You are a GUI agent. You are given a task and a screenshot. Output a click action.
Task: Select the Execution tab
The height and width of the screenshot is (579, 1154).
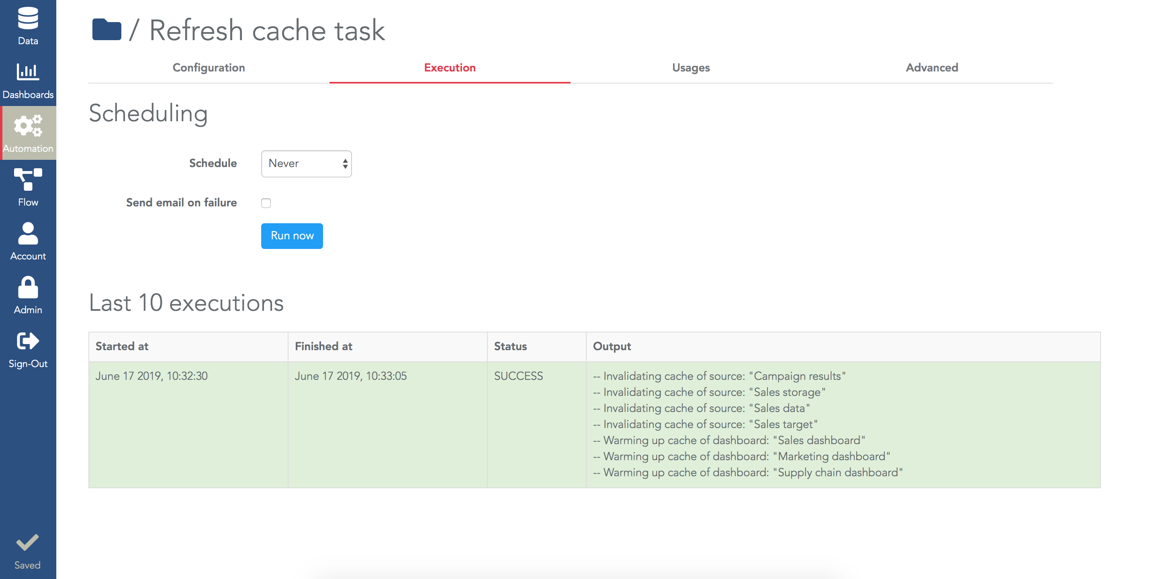(x=450, y=67)
